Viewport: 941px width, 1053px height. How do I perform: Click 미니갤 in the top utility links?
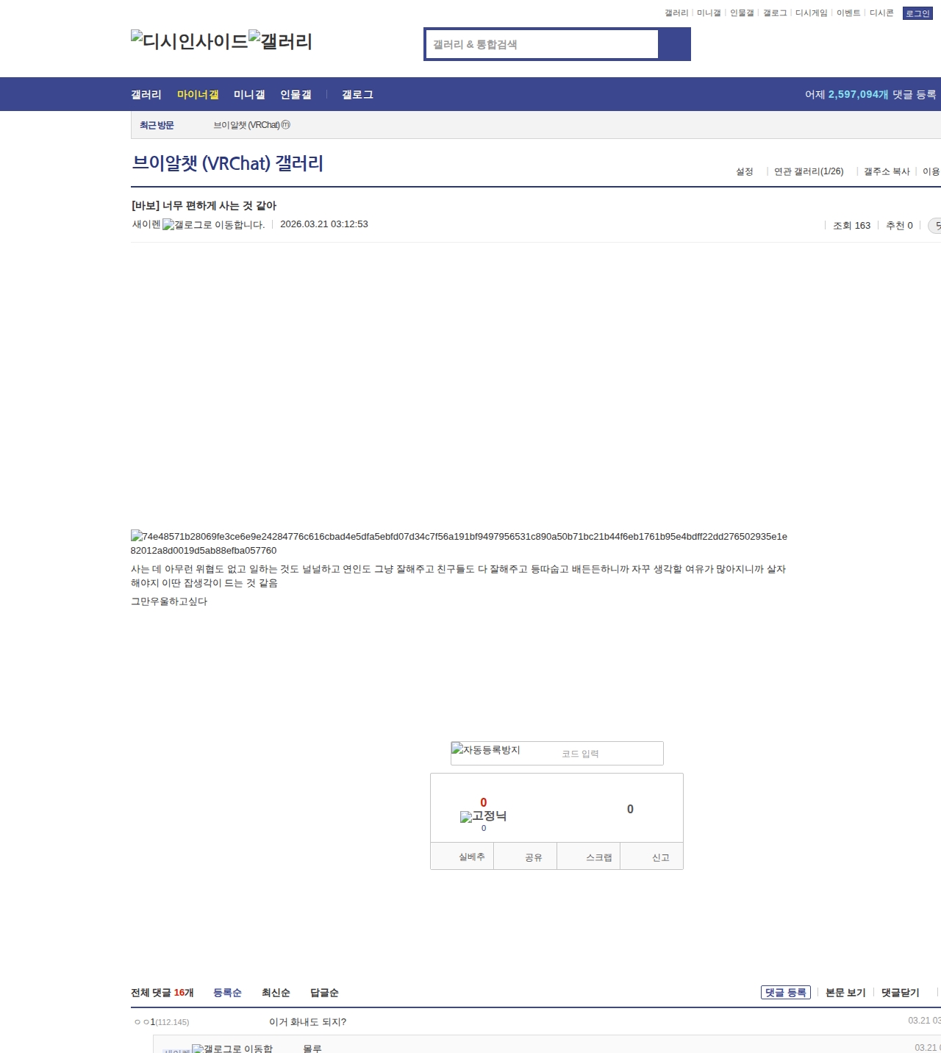coord(709,13)
